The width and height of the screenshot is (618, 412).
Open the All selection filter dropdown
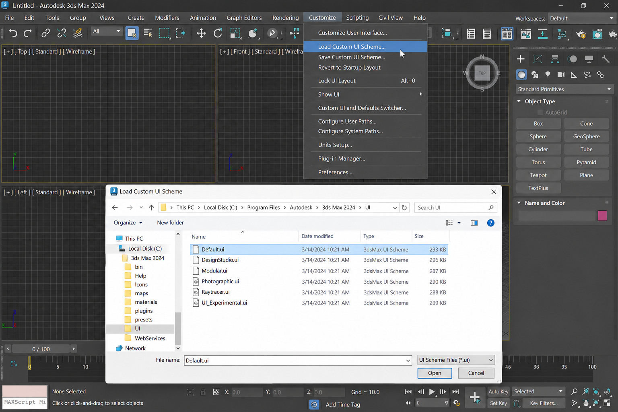point(107,31)
